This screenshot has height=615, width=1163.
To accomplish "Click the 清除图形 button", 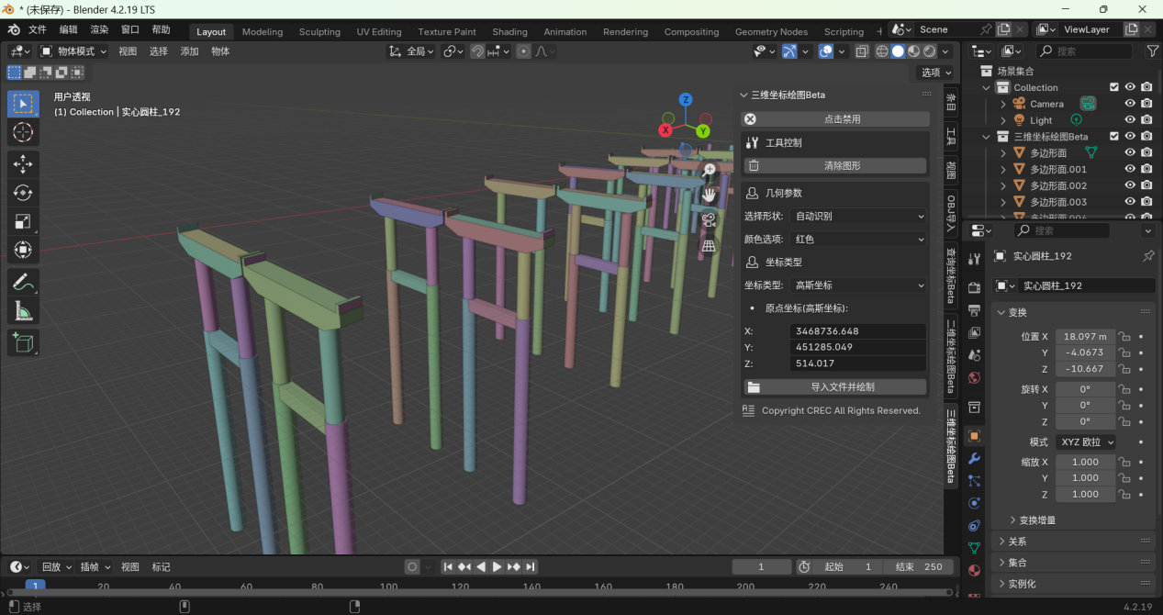I will click(x=834, y=166).
